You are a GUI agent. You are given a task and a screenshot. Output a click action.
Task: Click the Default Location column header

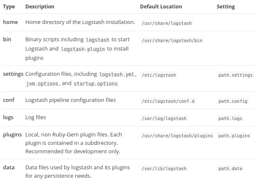point(161,7)
